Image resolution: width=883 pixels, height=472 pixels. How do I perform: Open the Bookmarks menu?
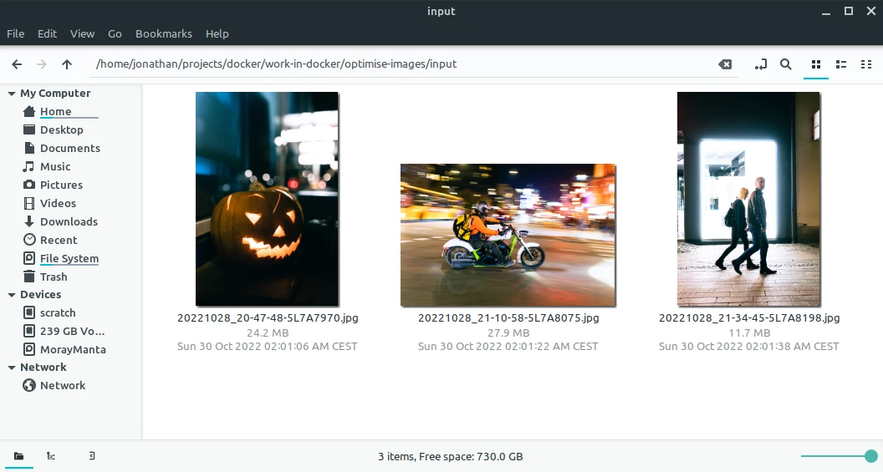(x=164, y=33)
